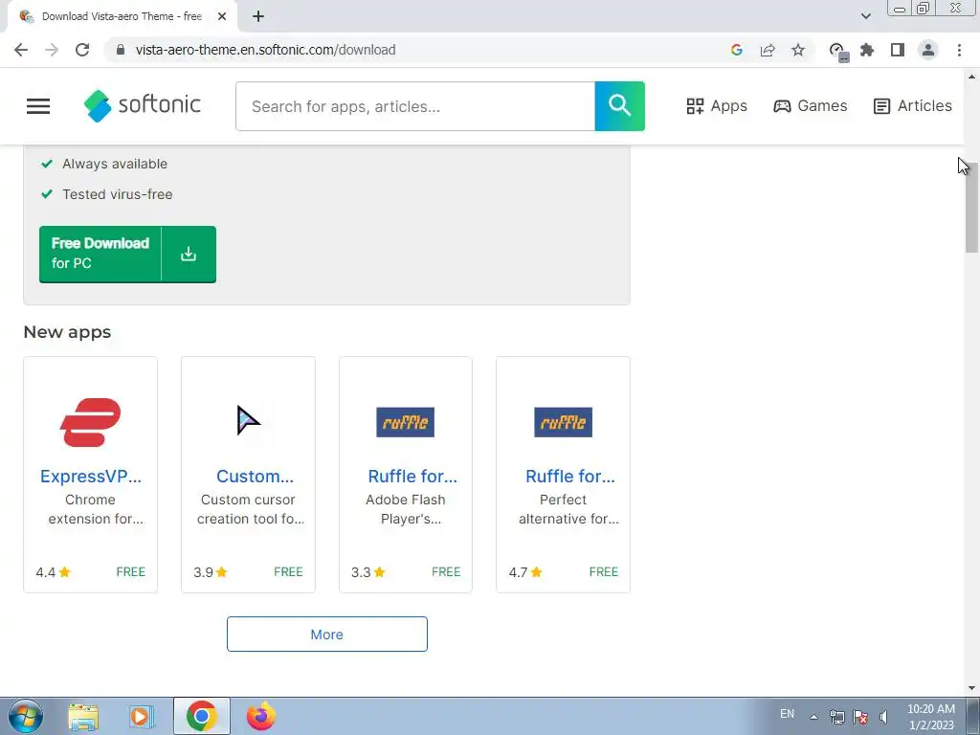Screen dimensions: 980x735
Task: Click Ruffle icon on 'Perfect alternative' card
Action: point(563,422)
